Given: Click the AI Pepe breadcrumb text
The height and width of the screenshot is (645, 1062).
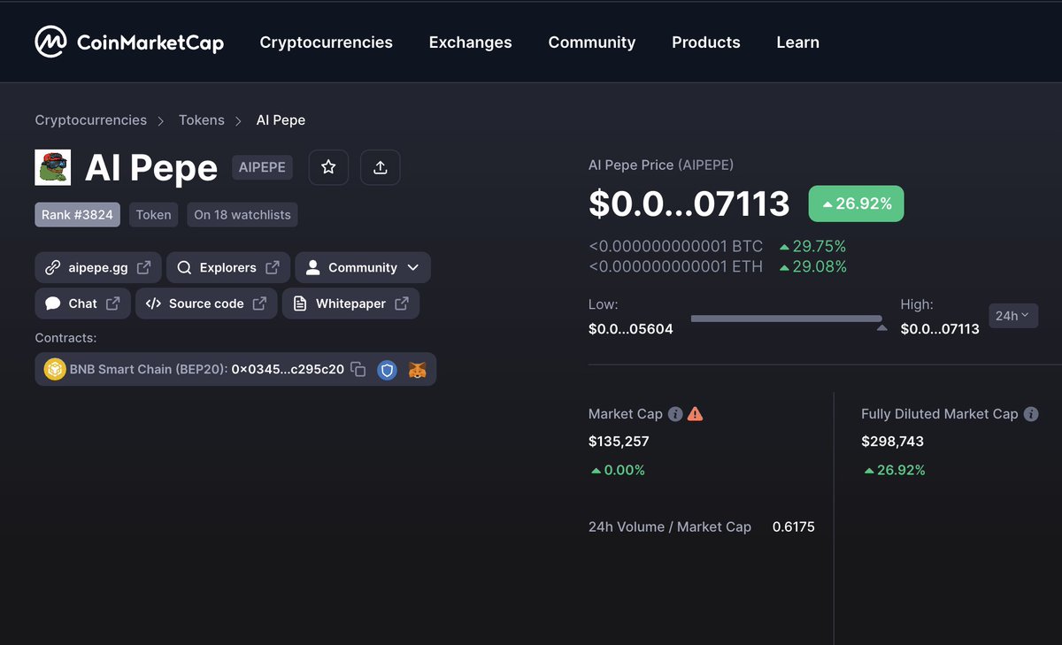Looking at the screenshot, I should point(281,120).
